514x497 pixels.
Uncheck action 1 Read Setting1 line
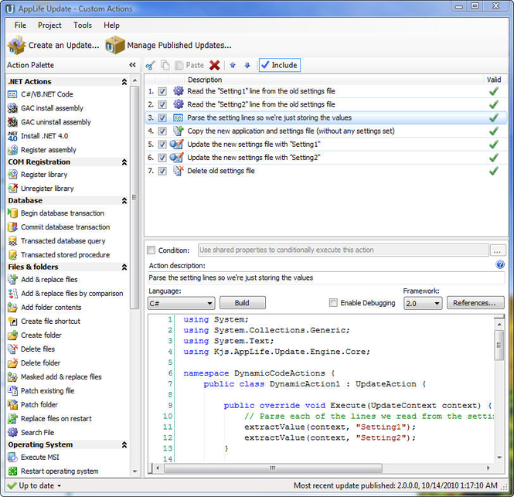click(x=162, y=91)
